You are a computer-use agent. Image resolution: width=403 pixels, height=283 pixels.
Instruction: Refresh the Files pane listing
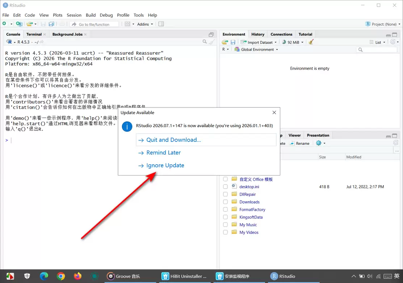(x=396, y=143)
